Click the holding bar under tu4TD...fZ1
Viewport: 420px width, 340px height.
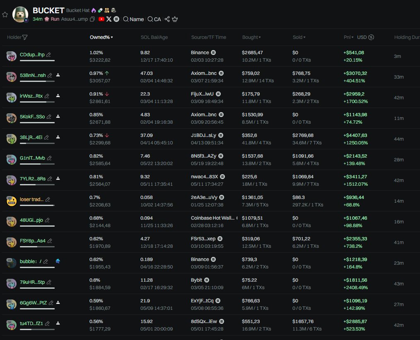[x=37, y=329]
